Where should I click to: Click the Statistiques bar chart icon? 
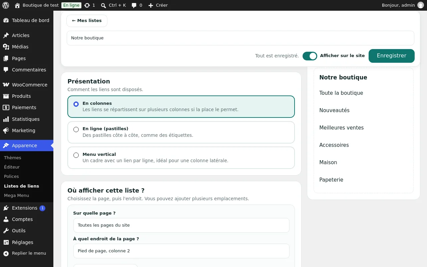[6, 119]
